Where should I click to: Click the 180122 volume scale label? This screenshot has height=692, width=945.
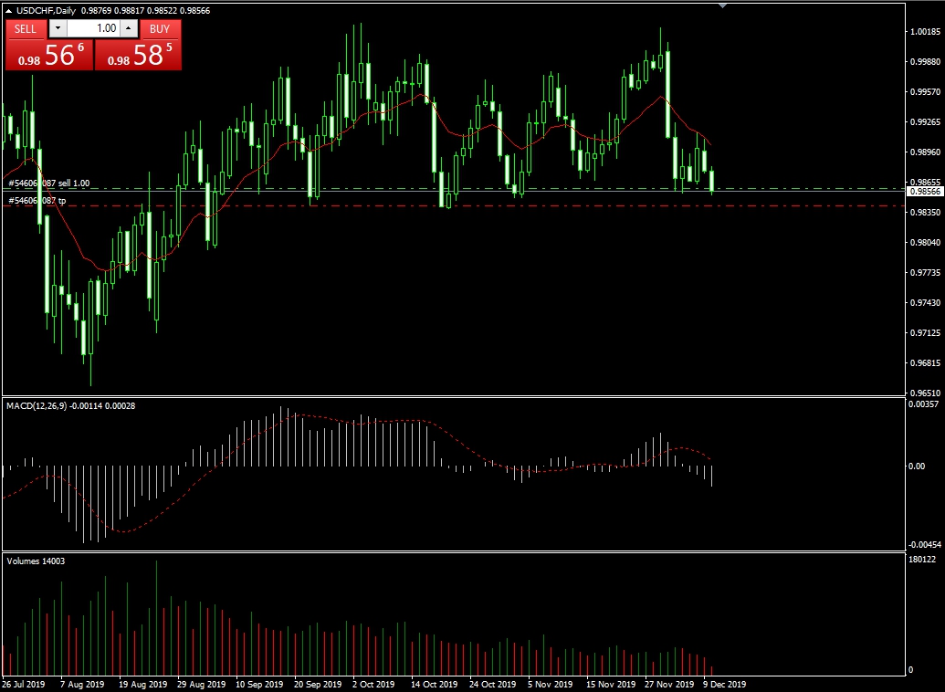923,559
